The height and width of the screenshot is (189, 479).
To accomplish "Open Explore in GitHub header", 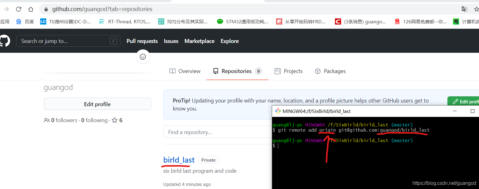I will (x=230, y=41).
